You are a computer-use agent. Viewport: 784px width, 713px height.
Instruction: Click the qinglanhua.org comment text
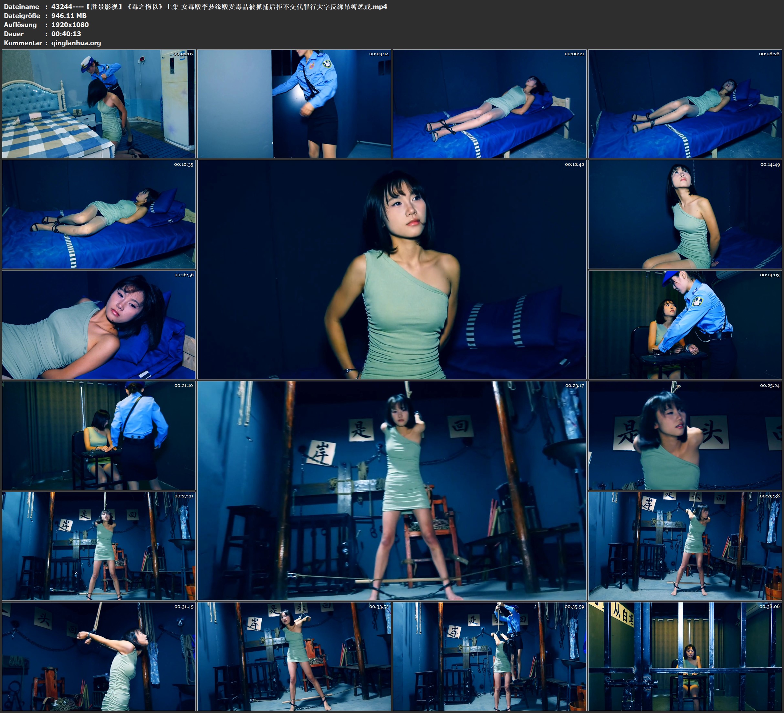coord(76,43)
